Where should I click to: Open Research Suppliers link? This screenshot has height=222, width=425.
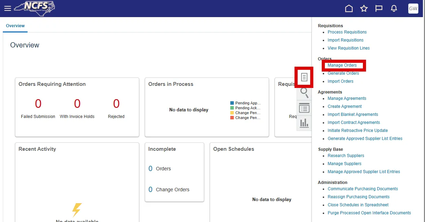coord(346,156)
